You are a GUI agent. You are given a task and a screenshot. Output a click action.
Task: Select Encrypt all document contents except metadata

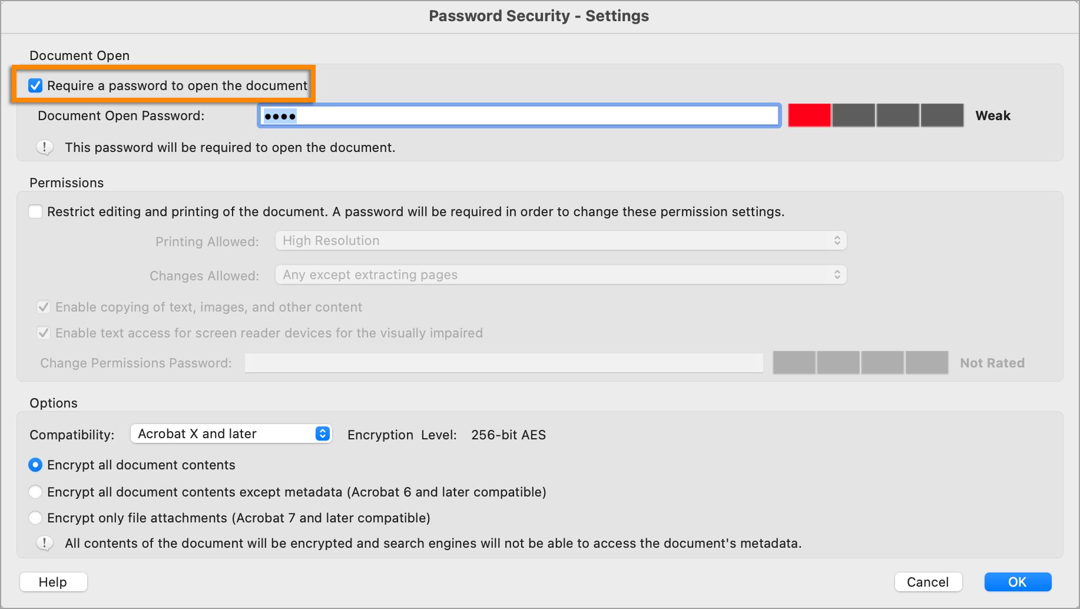(x=35, y=492)
